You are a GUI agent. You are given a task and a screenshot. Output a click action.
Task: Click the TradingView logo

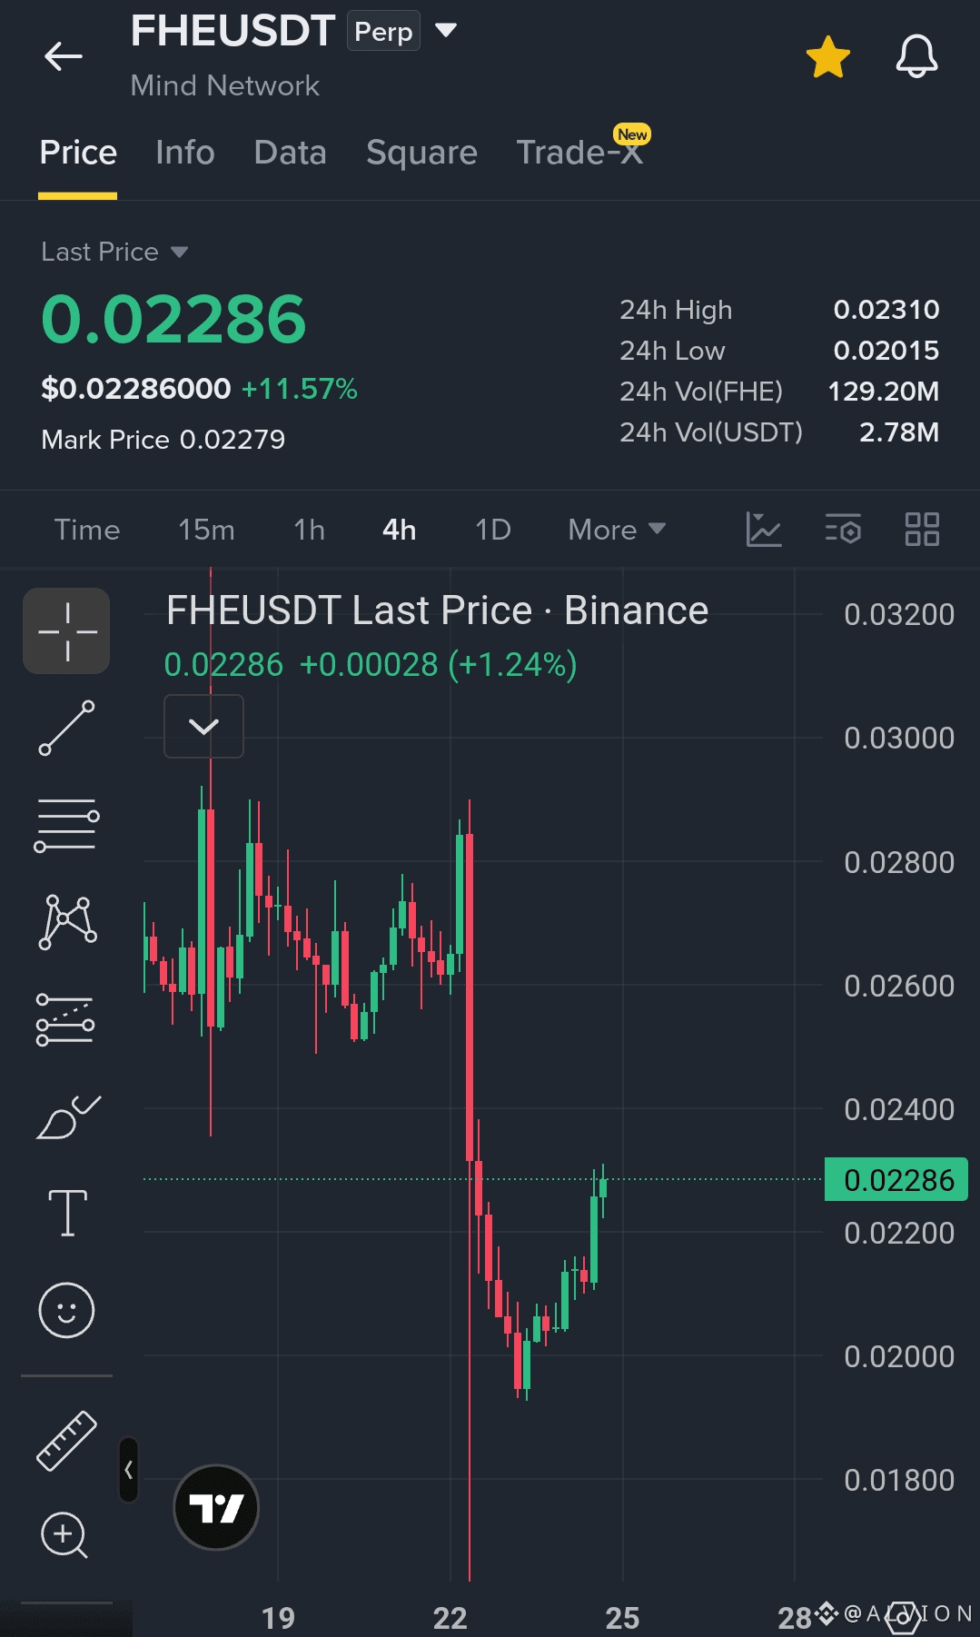coord(216,1508)
